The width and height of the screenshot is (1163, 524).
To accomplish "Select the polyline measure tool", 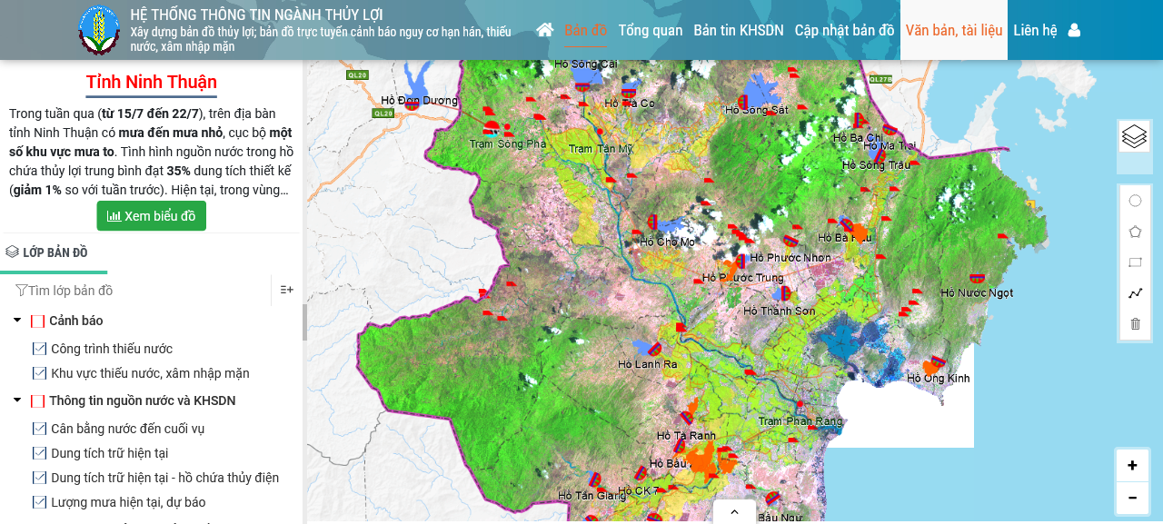I will 1135,293.
